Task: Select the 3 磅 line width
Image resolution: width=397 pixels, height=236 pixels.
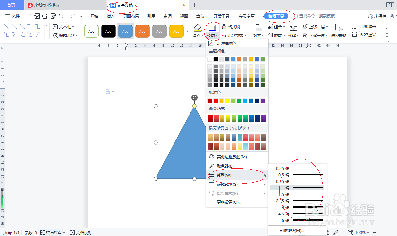Action: [297, 207]
